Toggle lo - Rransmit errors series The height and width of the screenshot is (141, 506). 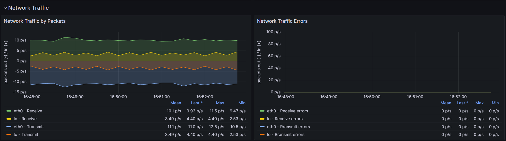(286, 135)
